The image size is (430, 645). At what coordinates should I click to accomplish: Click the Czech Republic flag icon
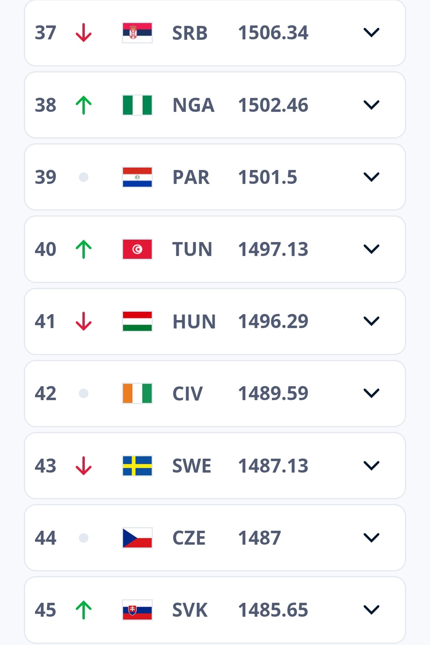pyautogui.click(x=137, y=538)
